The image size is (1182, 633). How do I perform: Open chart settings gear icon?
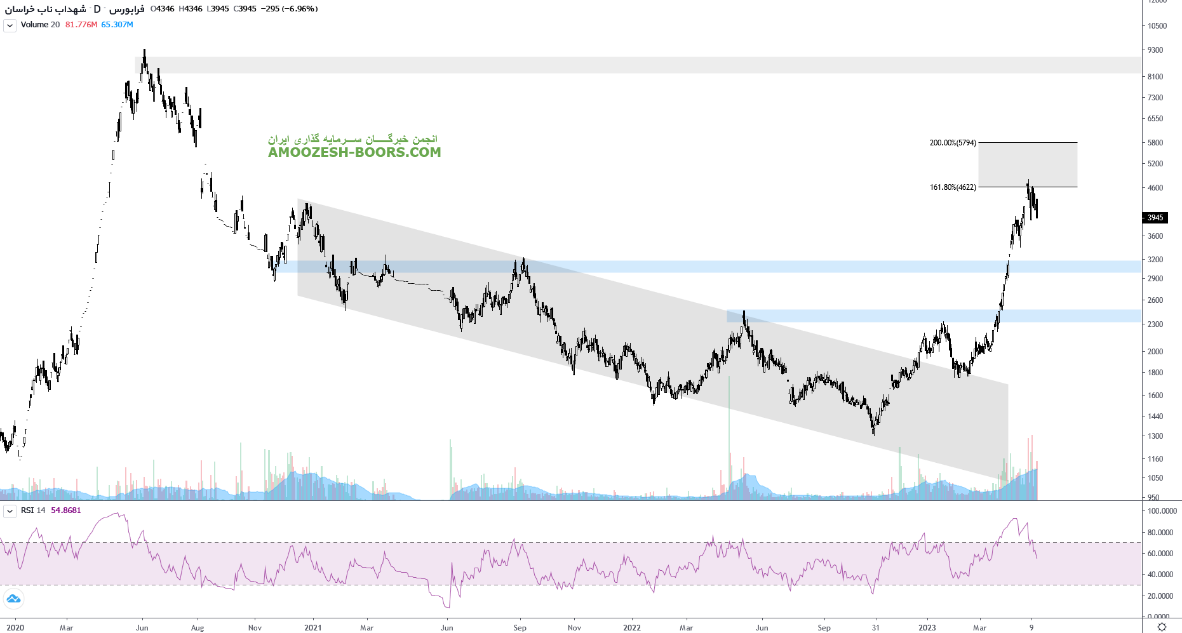click(x=1162, y=627)
